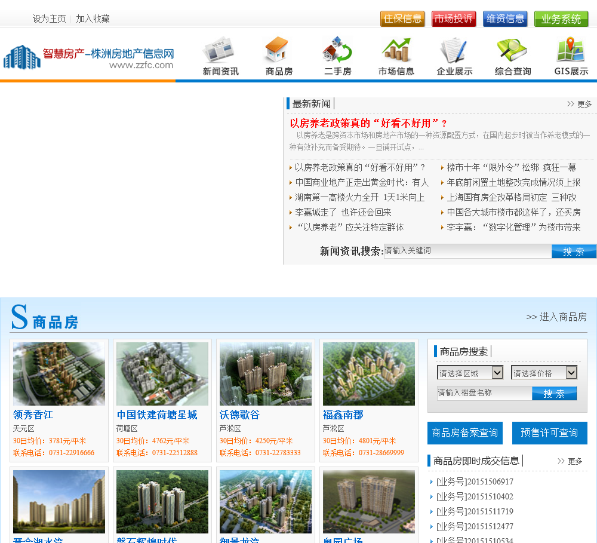The height and width of the screenshot is (543, 597).
Task: Click the 维资信息 blue button
Action: coord(505,19)
